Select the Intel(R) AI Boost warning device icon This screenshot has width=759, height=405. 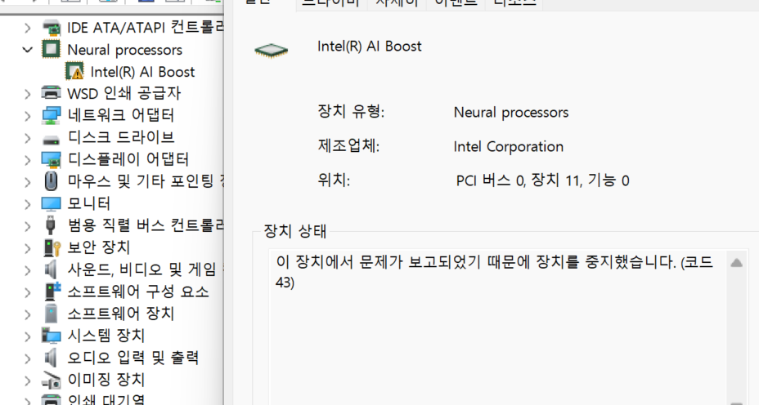[x=74, y=72]
